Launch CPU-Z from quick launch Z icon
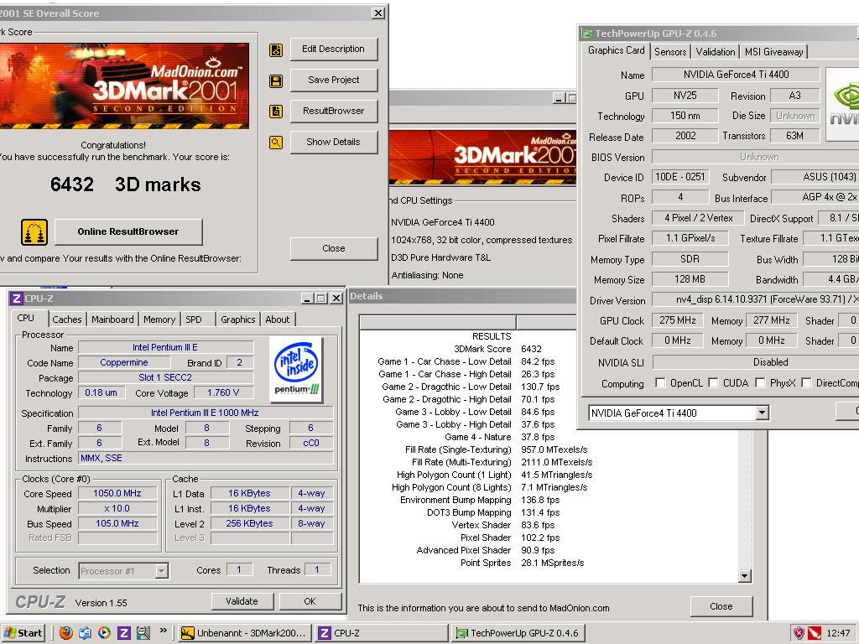Image resolution: width=859 pixels, height=644 pixels. click(124, 633)
